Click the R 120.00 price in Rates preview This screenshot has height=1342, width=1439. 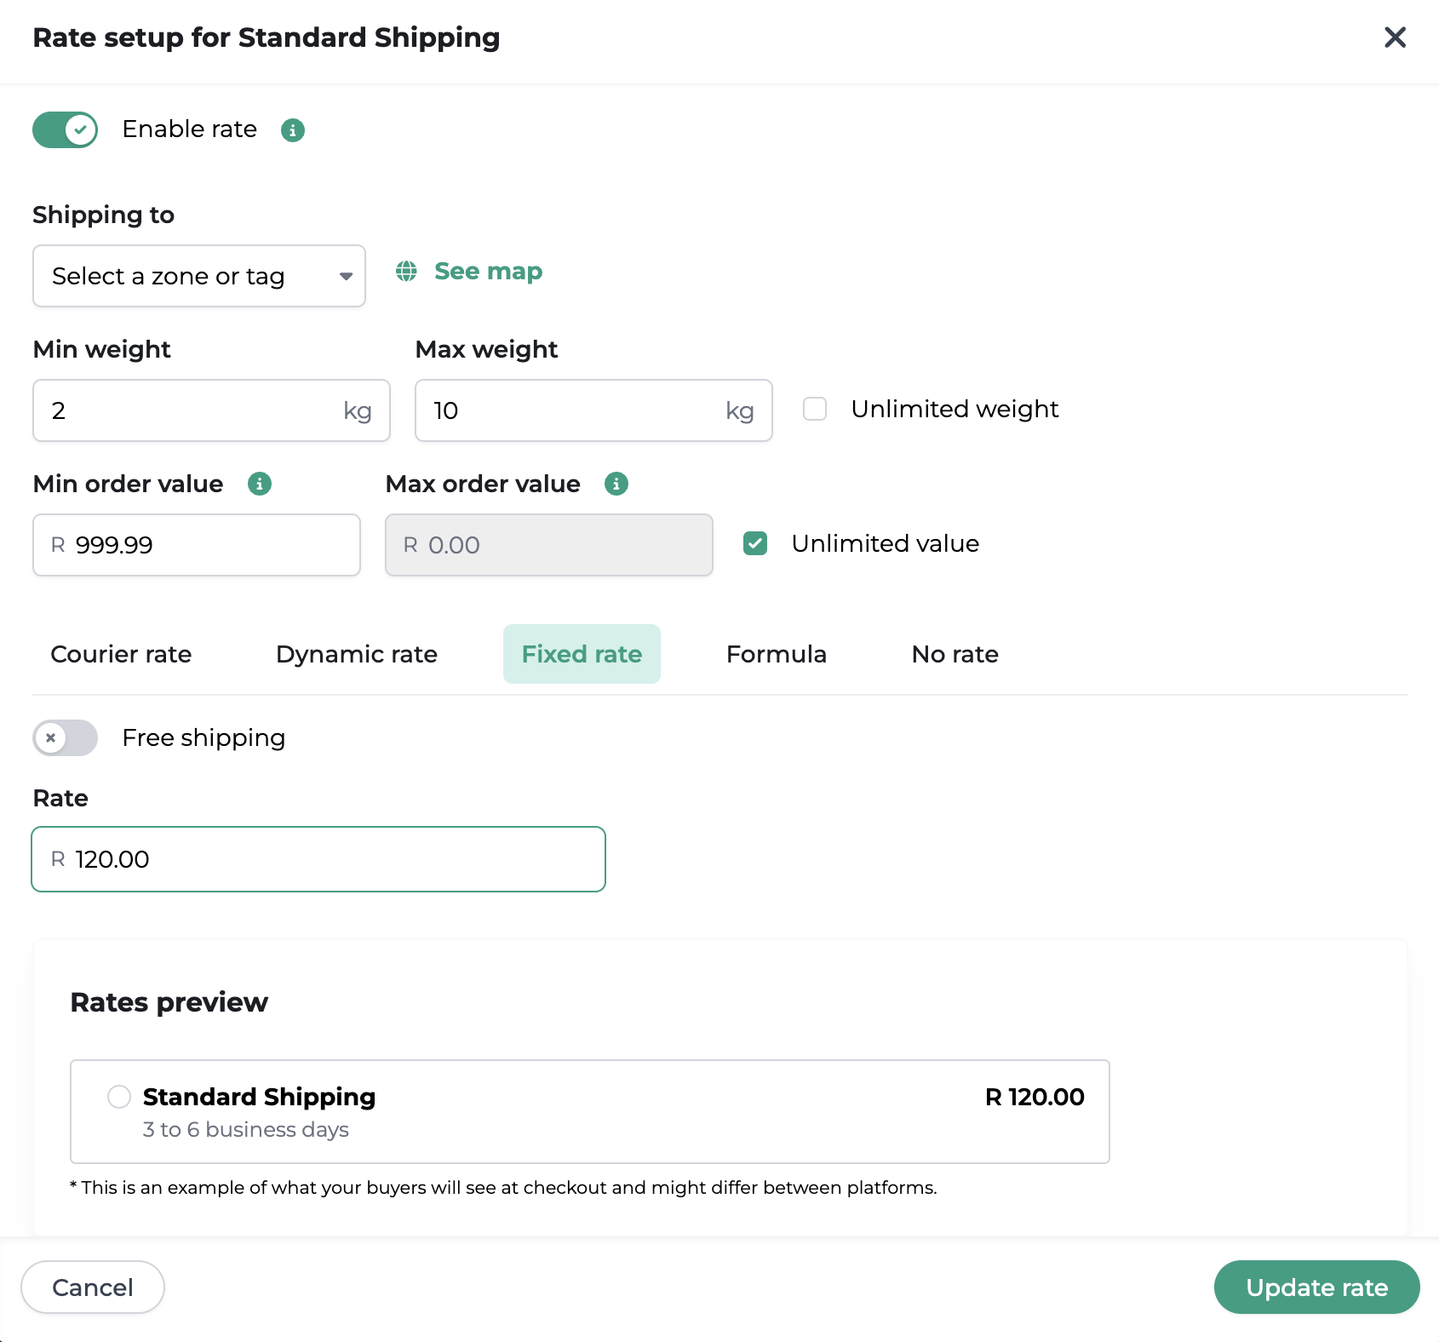click(1035, 1097)
